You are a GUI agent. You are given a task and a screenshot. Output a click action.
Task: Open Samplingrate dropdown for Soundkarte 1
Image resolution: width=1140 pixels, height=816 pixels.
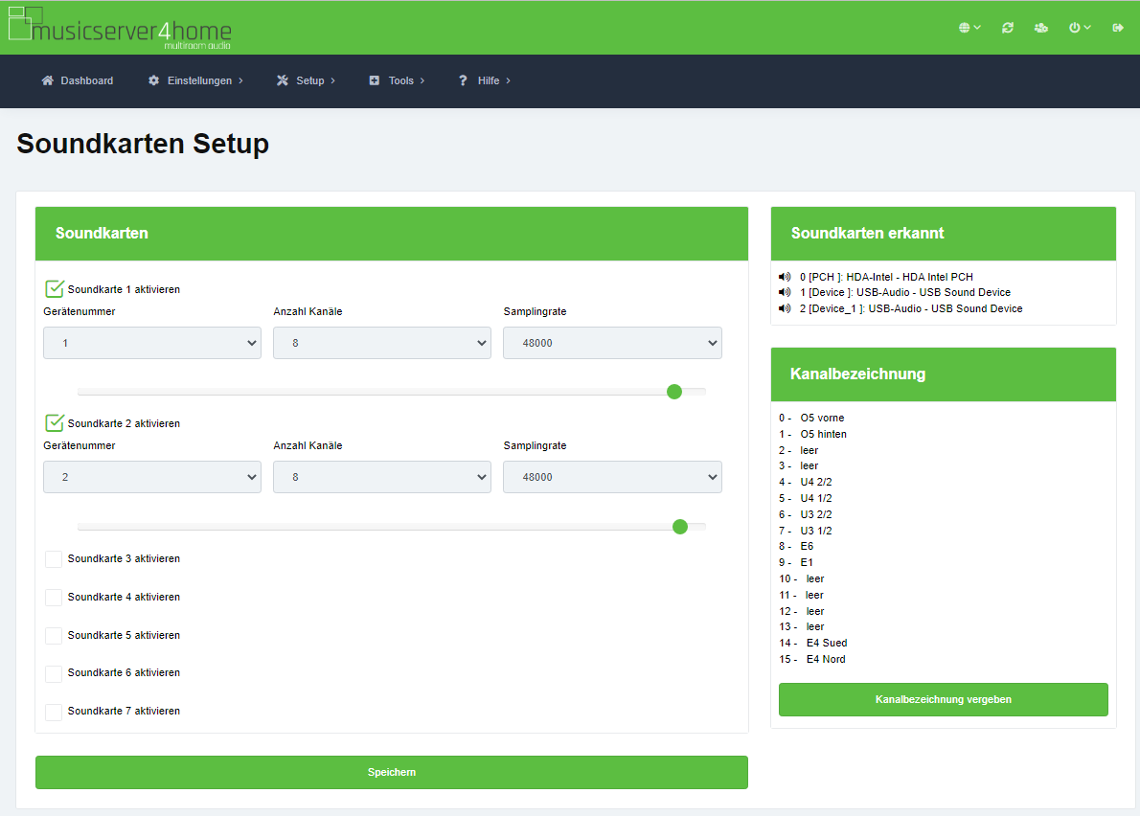612,343
